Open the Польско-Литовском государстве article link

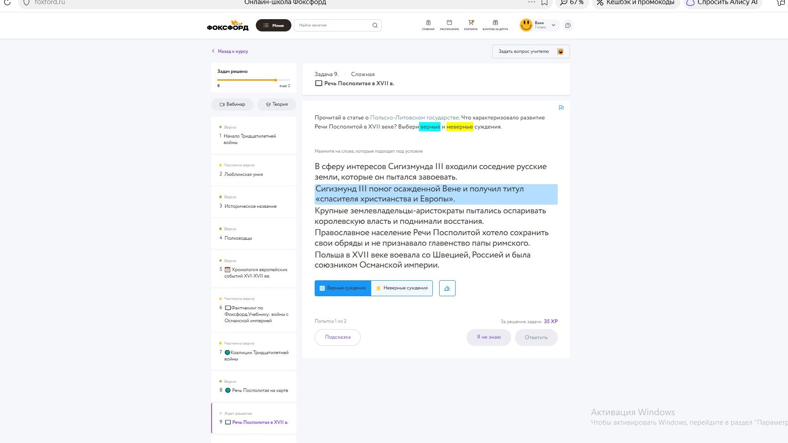[414, 118]
